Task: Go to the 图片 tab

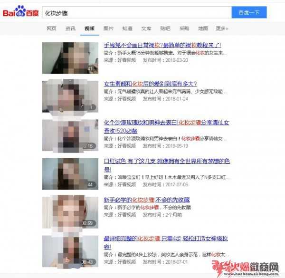Action: (x=108, y=29)
